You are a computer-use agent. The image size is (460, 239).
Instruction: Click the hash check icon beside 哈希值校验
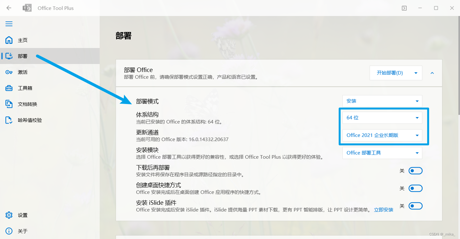[x=9, y=120]
